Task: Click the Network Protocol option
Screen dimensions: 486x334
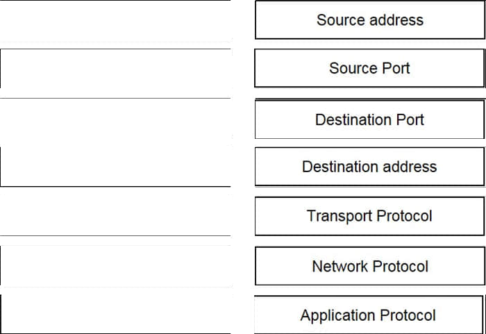Action: click(370, 266)
